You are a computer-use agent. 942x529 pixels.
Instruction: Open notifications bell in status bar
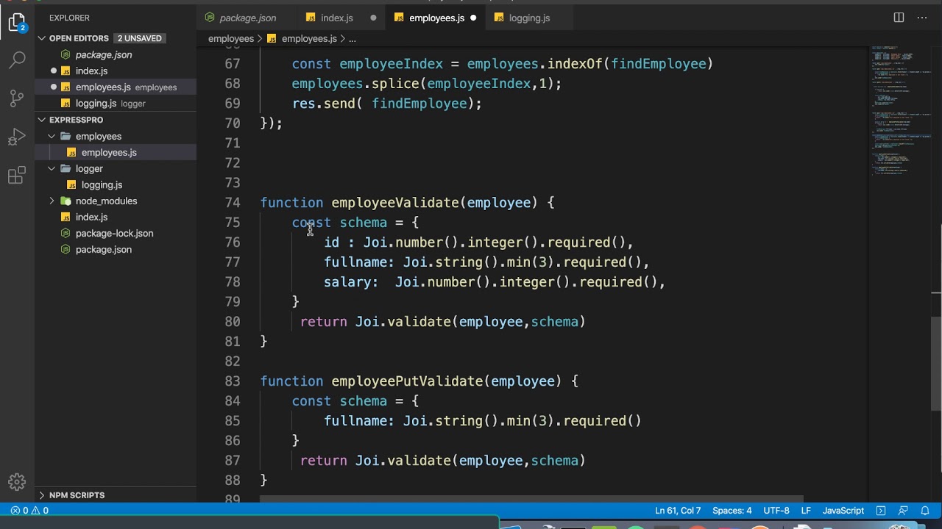925,511
